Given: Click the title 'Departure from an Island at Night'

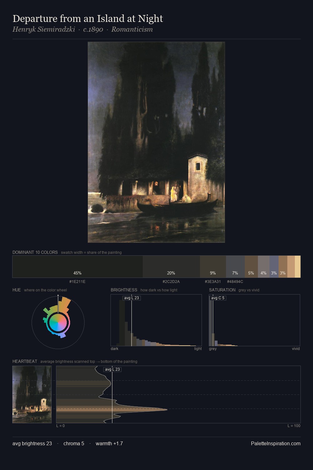Looking at the screenshot, I should 88,18.
